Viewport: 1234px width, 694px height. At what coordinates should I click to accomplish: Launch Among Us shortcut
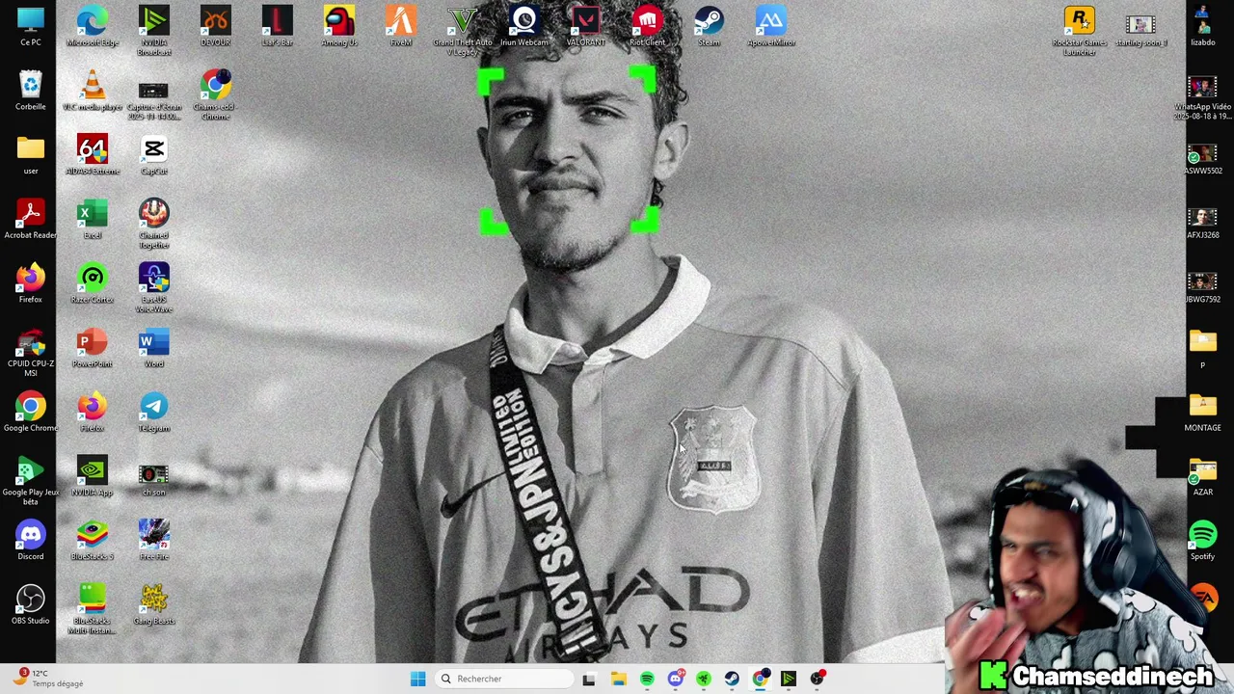coord(339,26)
